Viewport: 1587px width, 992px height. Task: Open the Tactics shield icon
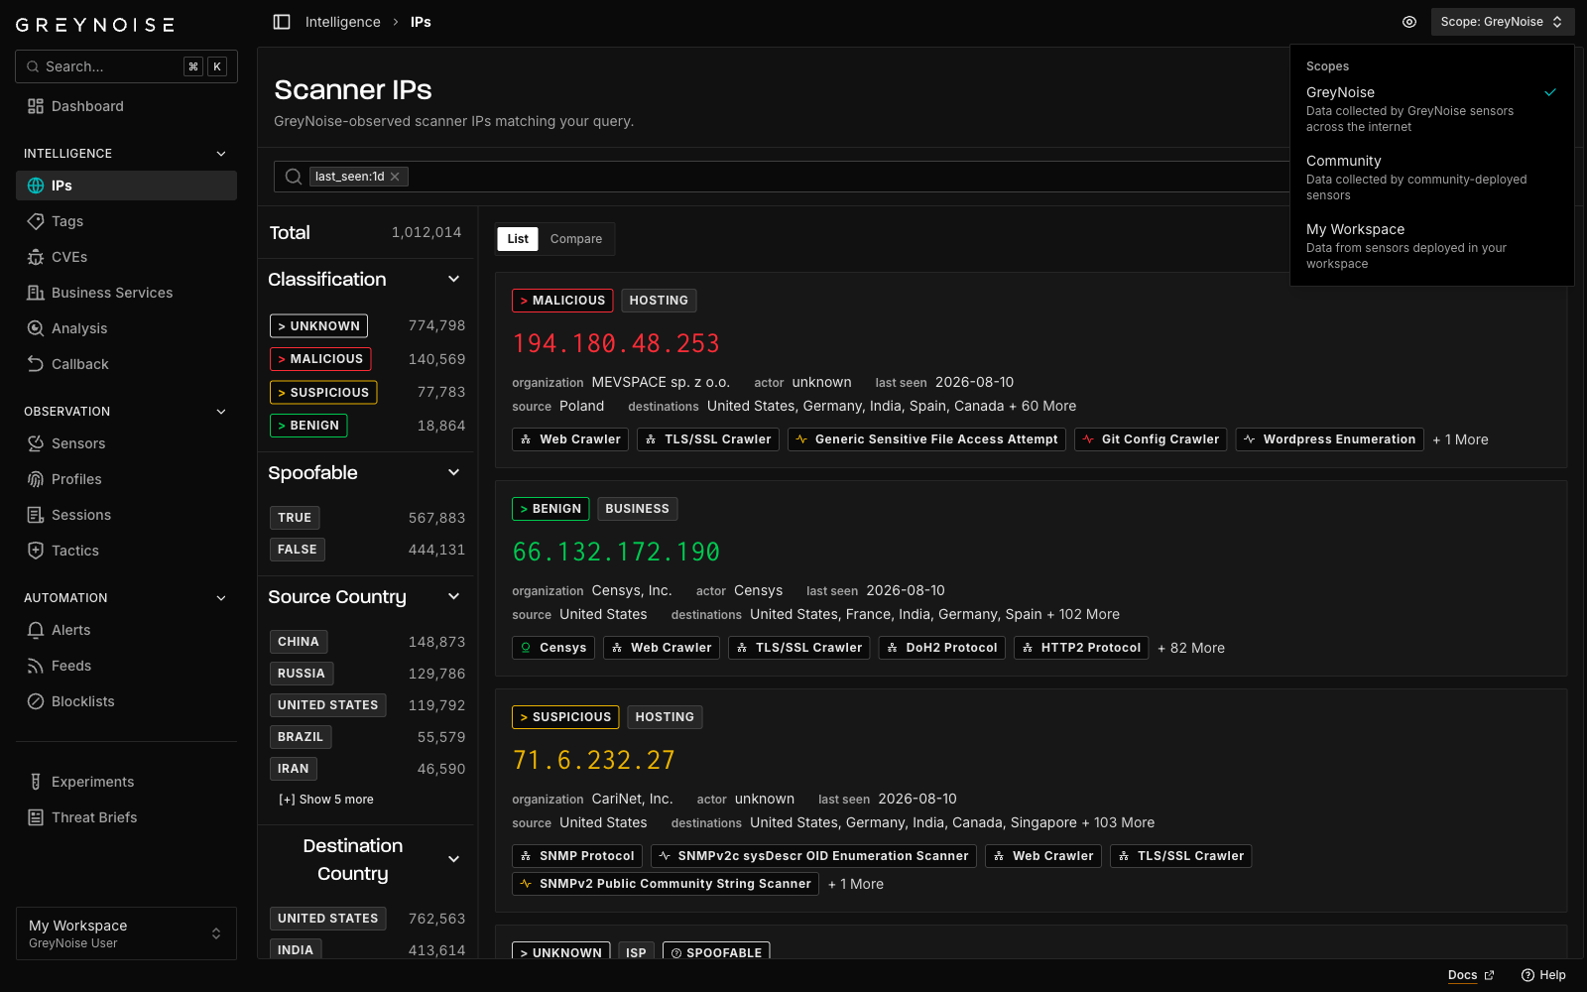tap(36, 551)
